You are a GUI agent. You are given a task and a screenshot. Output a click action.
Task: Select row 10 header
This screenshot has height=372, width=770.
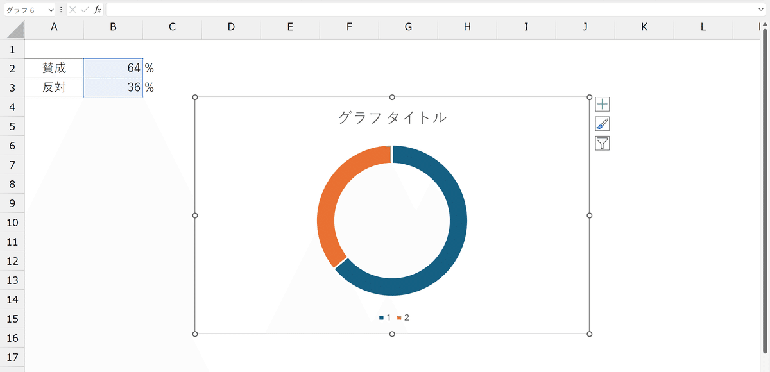[12, 223]
